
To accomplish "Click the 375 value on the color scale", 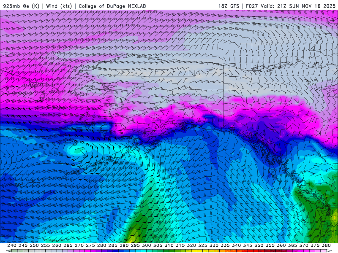I will click(315, 245).
